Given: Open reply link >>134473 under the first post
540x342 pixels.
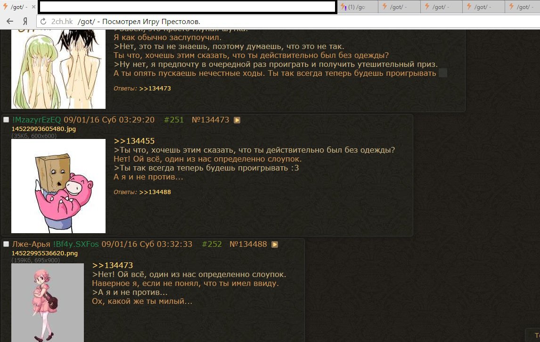Looking at the screenshot, I should (155, 88).
